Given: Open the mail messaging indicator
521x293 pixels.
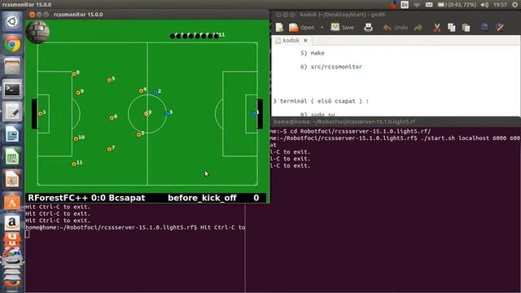Looking at the screenshot, I should [429, 5].
